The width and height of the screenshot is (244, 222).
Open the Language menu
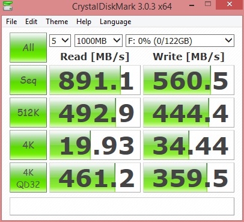[115, 22]
